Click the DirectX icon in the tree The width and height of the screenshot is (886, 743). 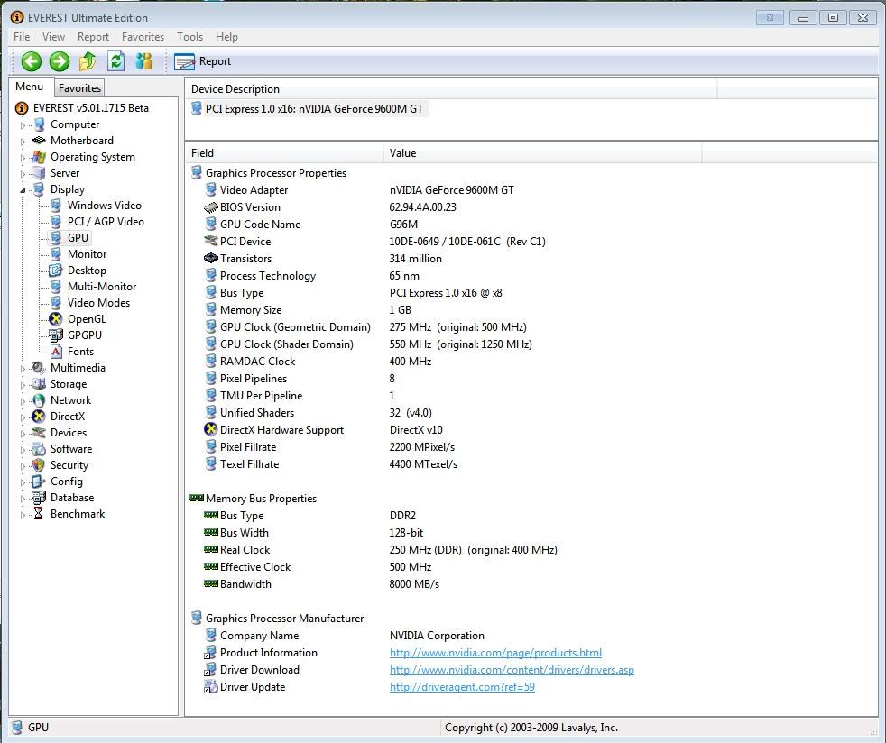point(39,417)
